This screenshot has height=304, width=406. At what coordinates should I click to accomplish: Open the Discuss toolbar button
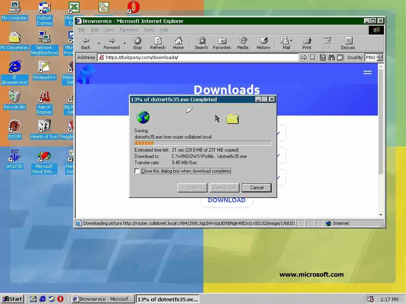(x=348, y=43)
